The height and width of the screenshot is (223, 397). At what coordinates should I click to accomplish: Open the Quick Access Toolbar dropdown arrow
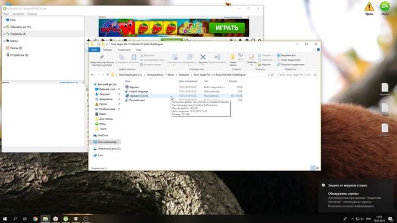(107, 44)
